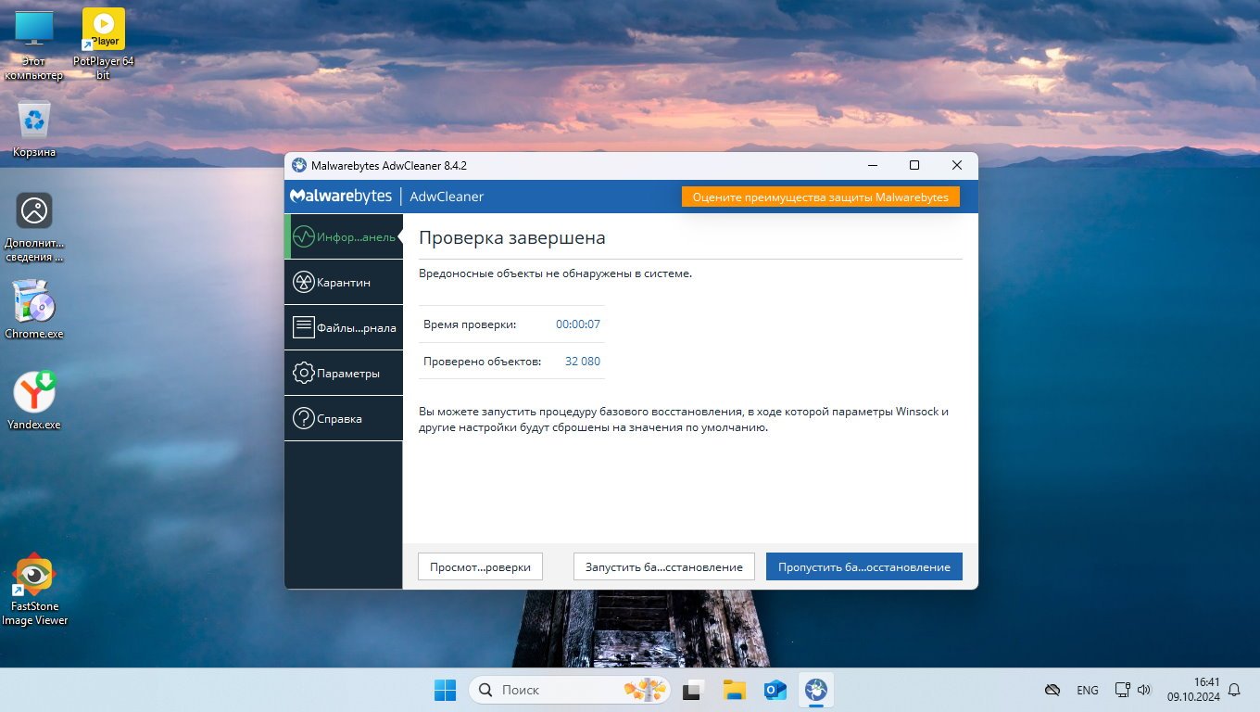
Task: Open the Информационная панель sidebar section
Action: pyautogui.click(x=344, y=236)
